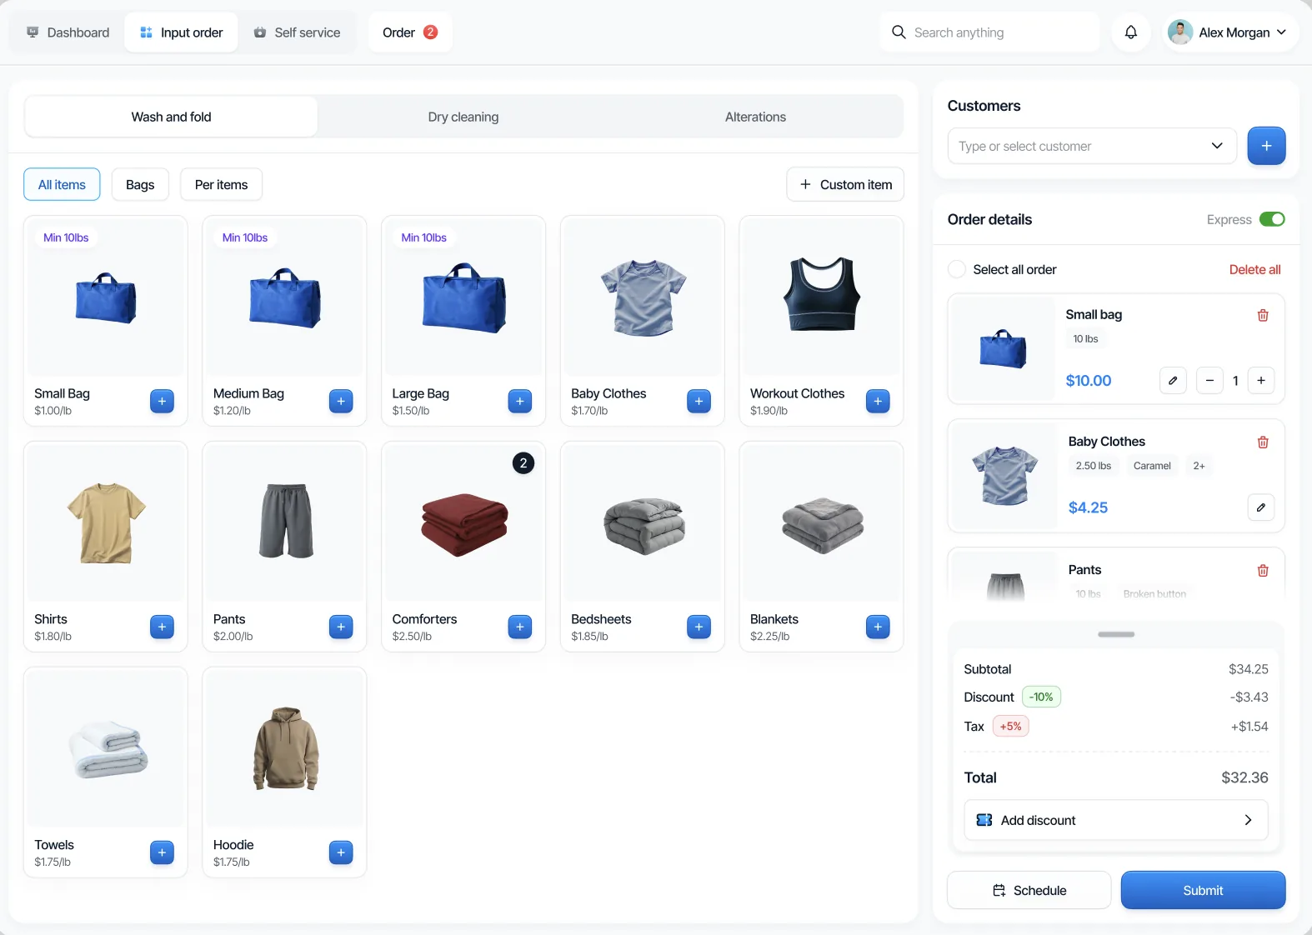Open Add discount options
Screen dimensions: 1312x935
pyautogui.click(x=1116, y=820)
